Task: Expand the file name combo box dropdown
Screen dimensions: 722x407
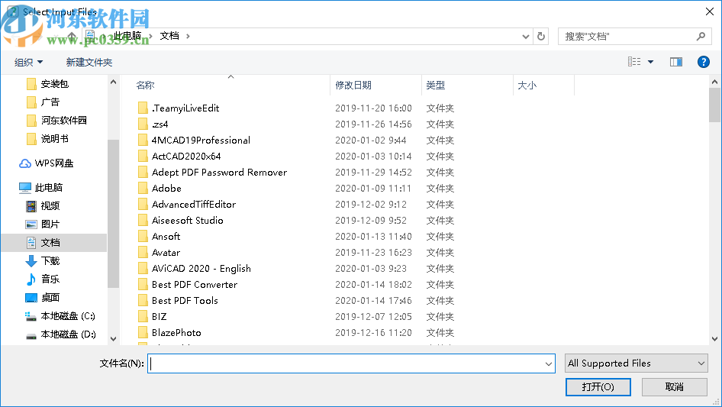Action: coord(549,363)
